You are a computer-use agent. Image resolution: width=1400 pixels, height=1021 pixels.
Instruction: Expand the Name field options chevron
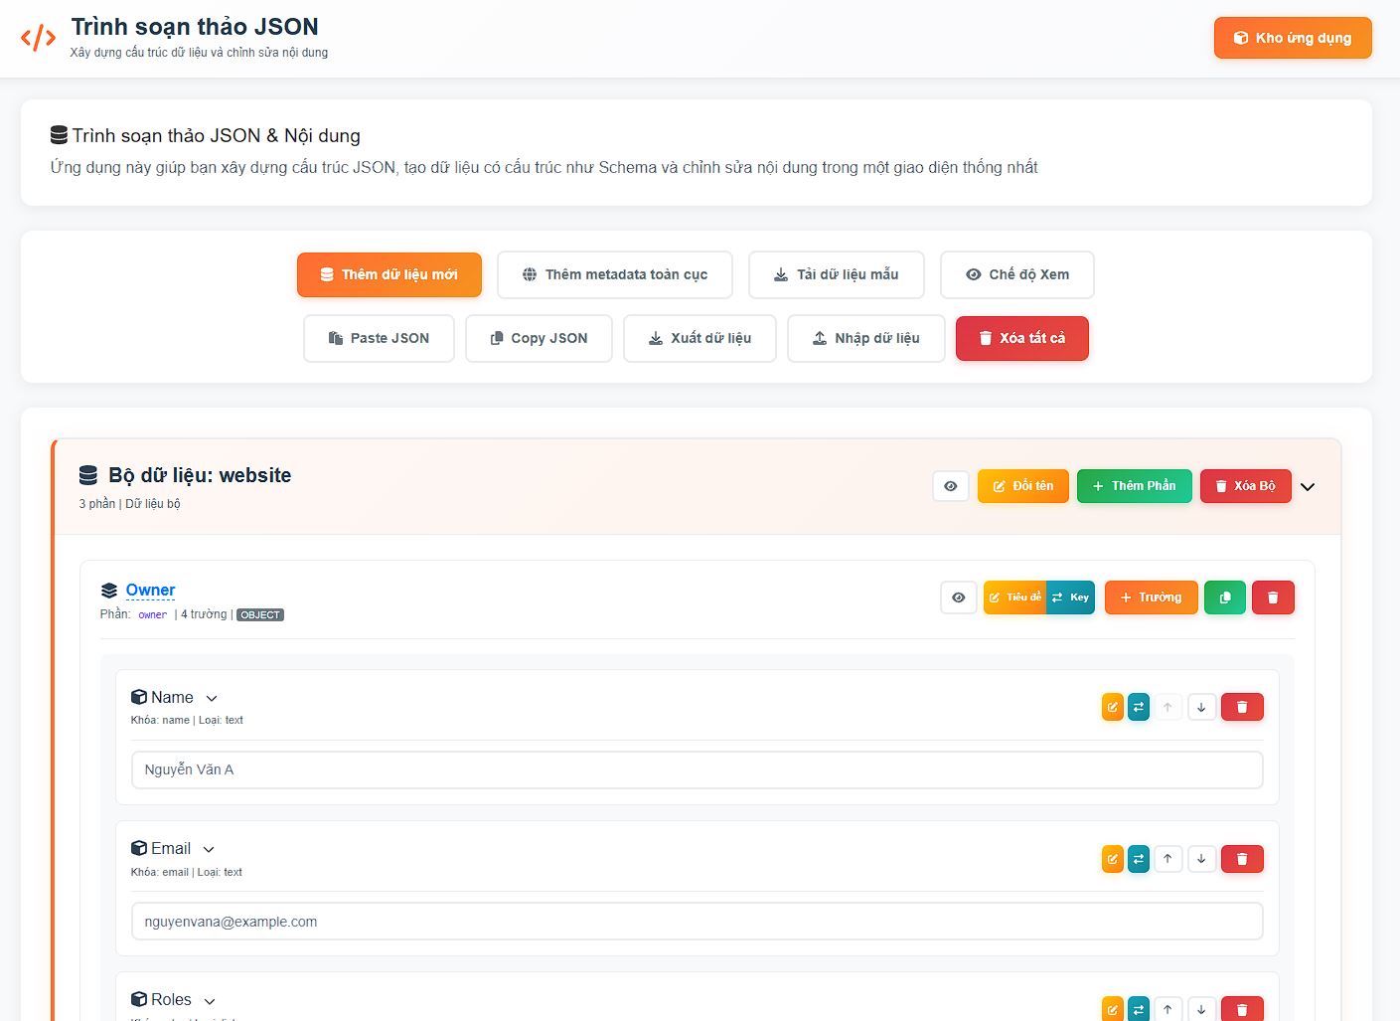click(x=211, y=698)
